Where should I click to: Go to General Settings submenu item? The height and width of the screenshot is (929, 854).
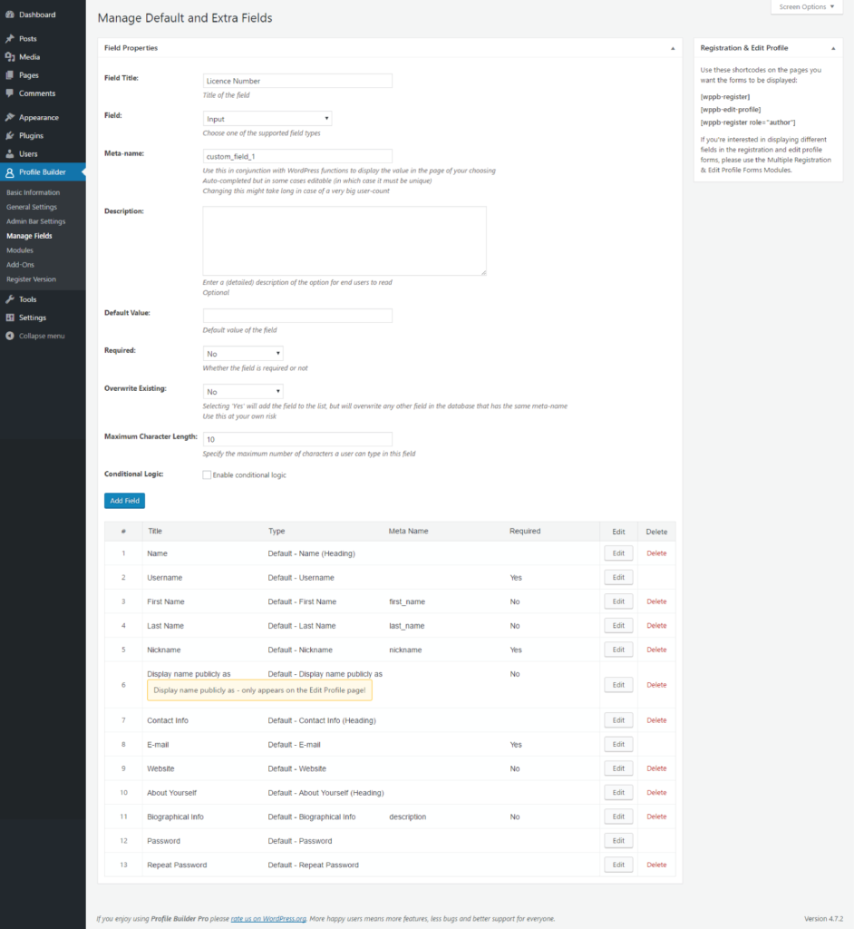pos(32,207)
